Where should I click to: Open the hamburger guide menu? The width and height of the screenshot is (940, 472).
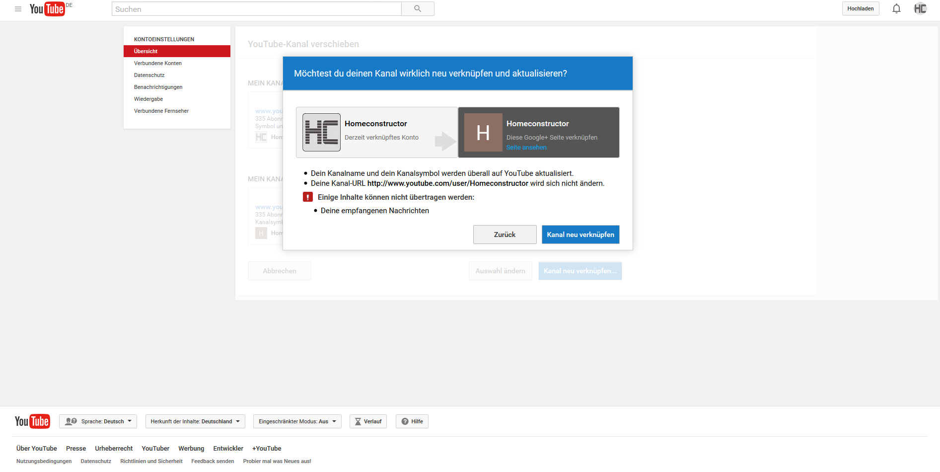pos(18,9)
